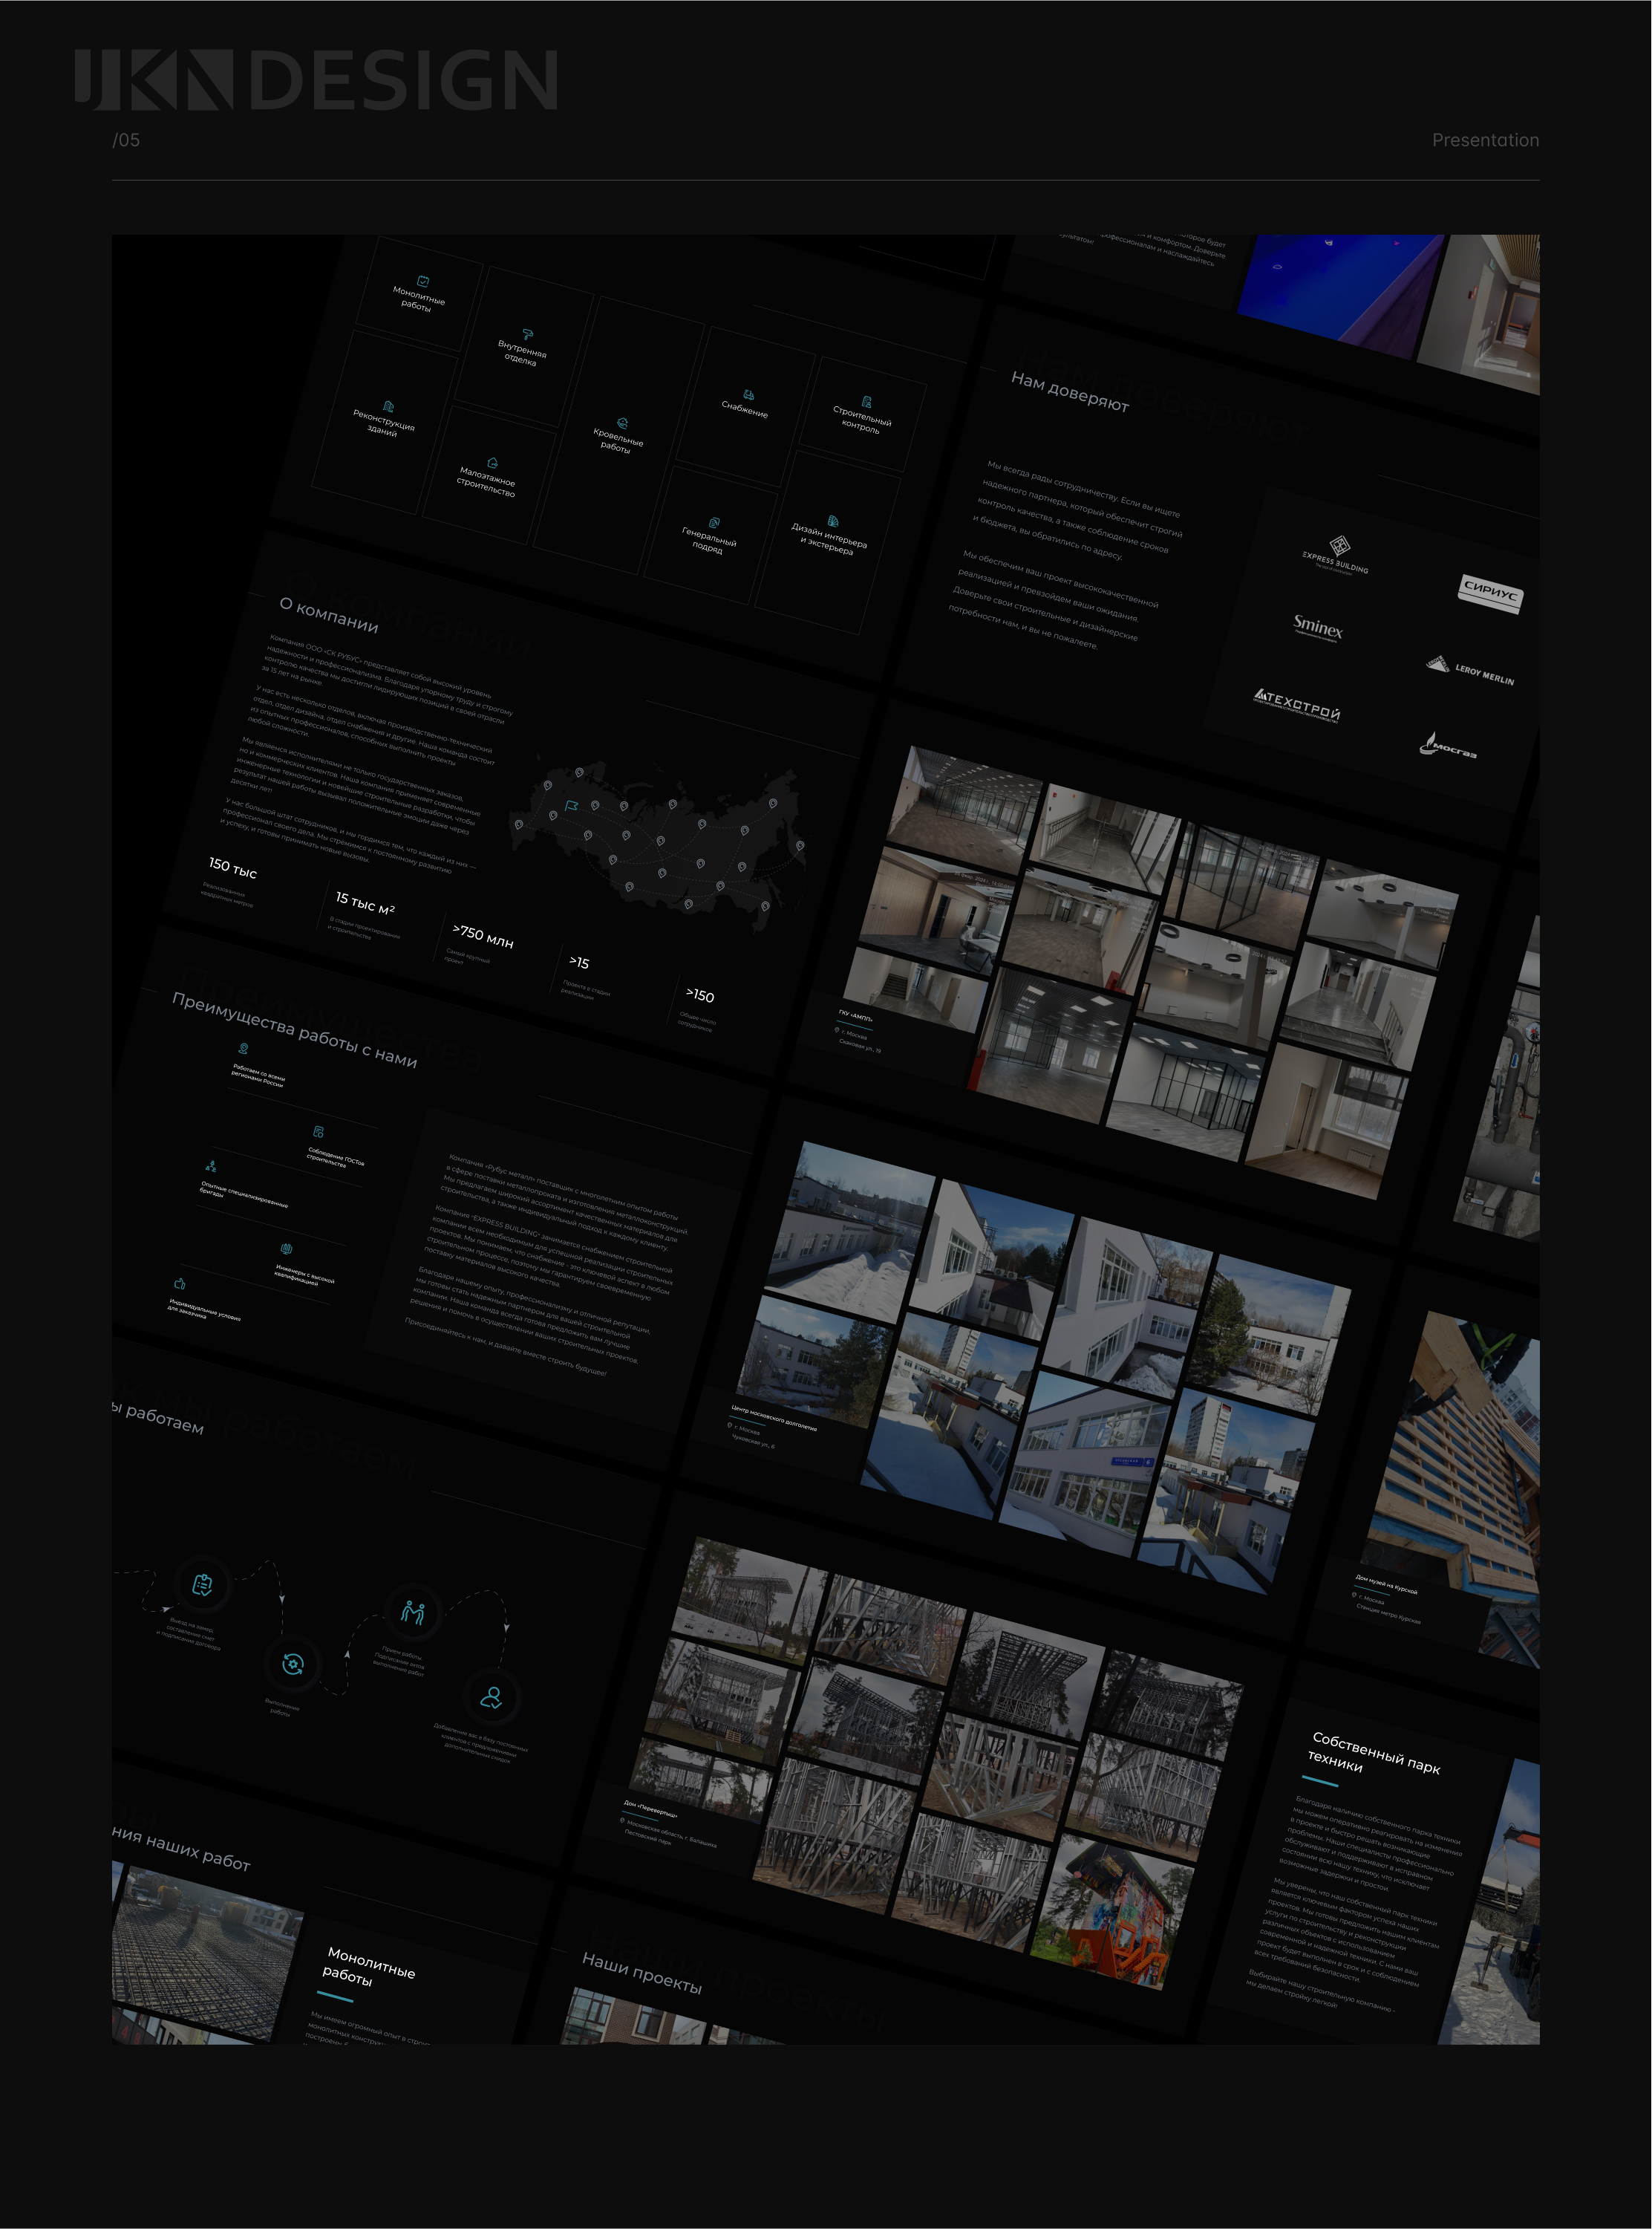Select the Реконструкция зданий tile icon

pyautogui.click(x=389, y=406)
